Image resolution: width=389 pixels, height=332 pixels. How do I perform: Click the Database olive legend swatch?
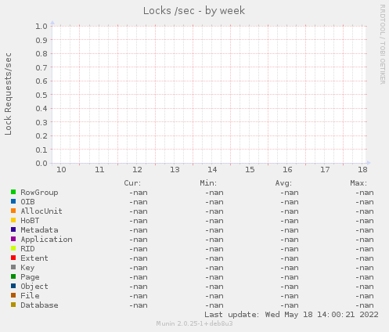pos(13,305)
